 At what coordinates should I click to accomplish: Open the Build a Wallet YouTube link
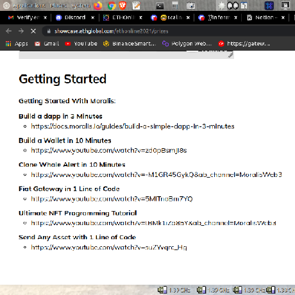click(109, 151)
